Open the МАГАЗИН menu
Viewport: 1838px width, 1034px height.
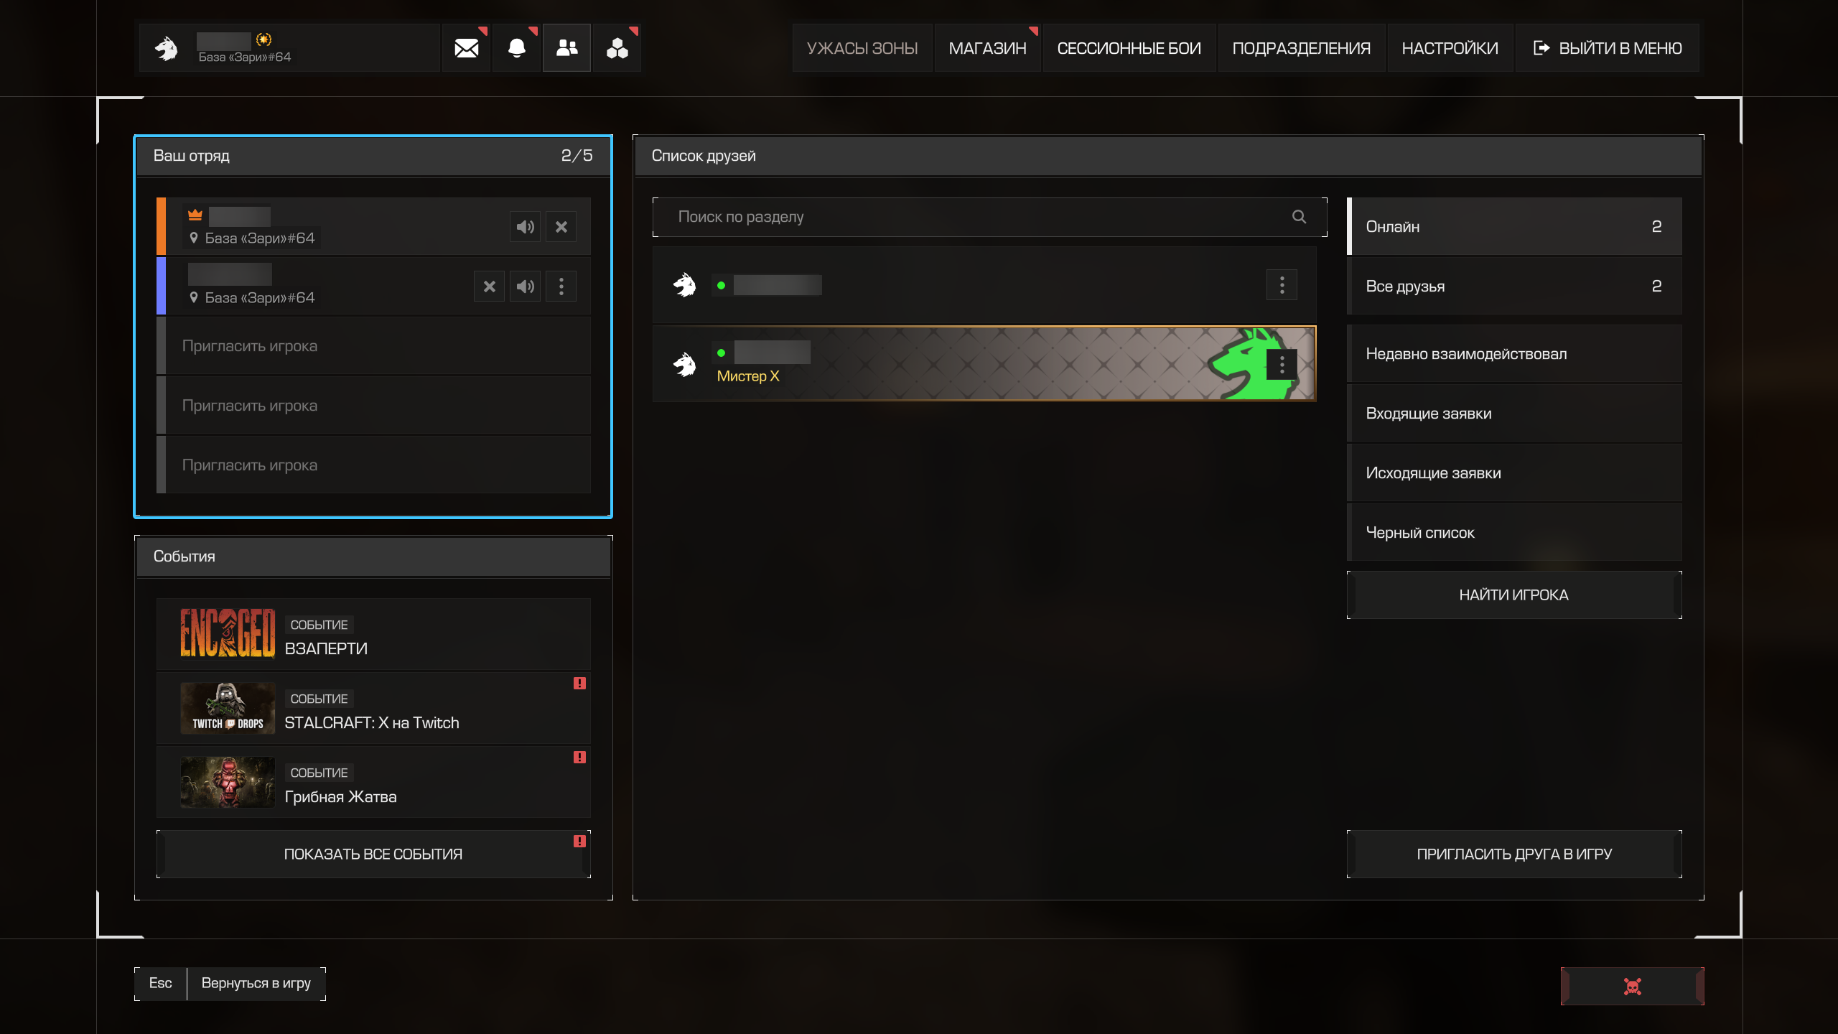click(987, 48)
